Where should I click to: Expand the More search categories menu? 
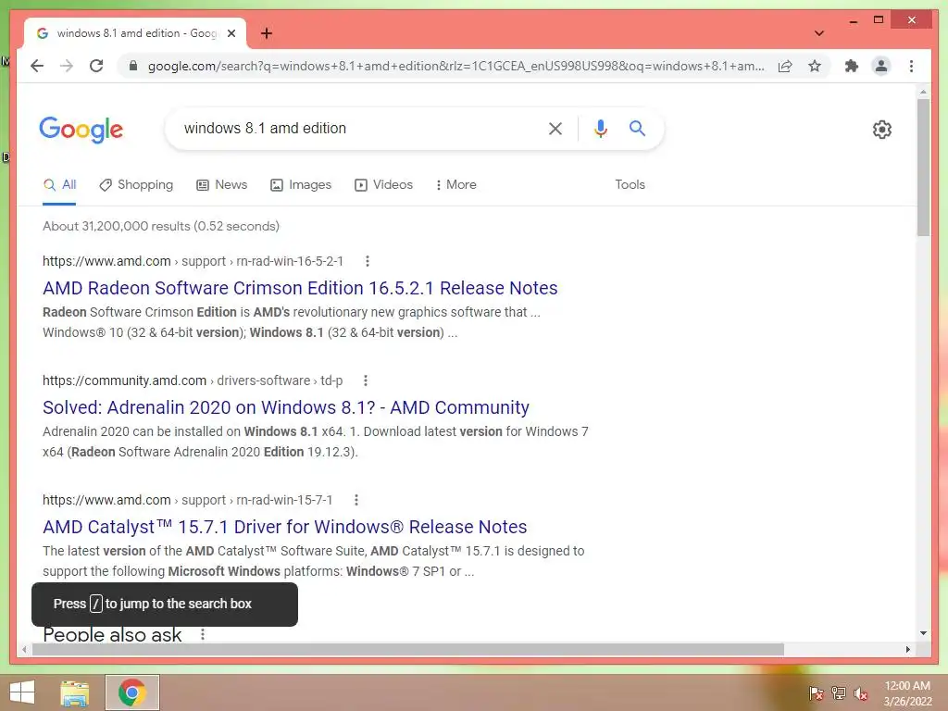(x=455, y=185)
